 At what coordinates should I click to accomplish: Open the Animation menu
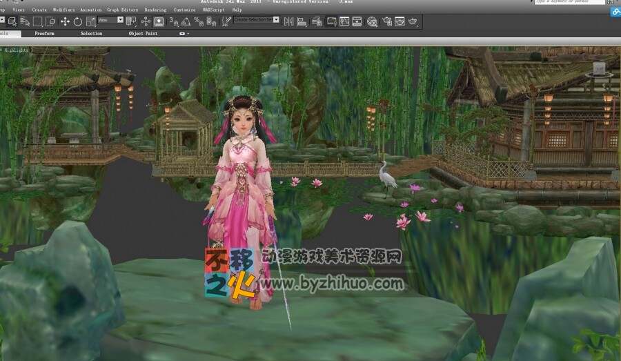pyautogui.click(x=90, y=10)
